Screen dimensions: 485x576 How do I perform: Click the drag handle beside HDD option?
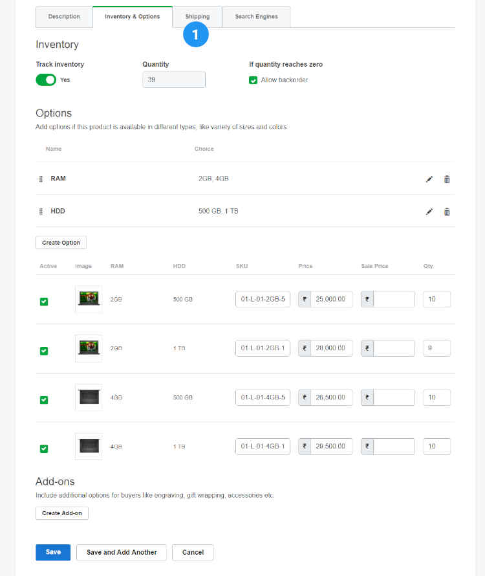pos(41,212)
